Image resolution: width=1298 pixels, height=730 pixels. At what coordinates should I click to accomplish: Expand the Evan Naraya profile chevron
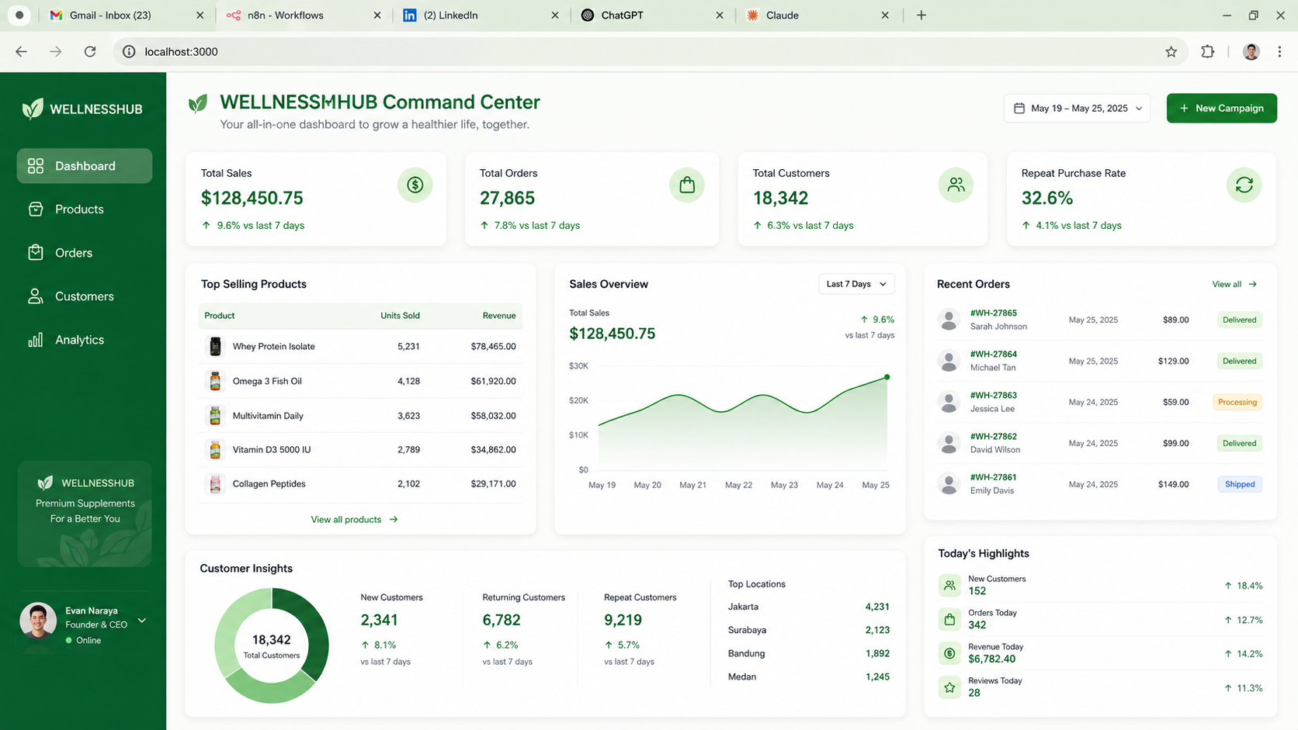tap(142, 621)
